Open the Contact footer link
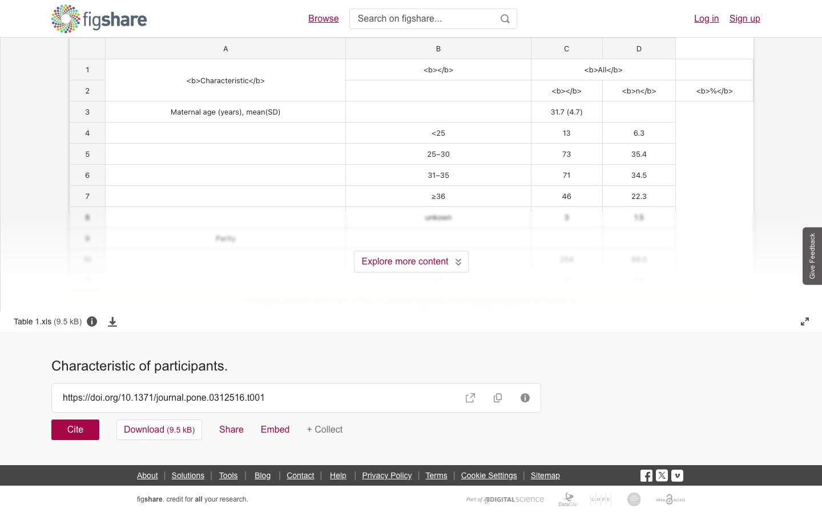Viewport: 822px width, 513px height. [300, 475]
